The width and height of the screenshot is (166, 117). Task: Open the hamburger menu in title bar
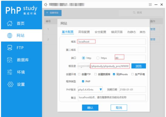pos(150,5)
